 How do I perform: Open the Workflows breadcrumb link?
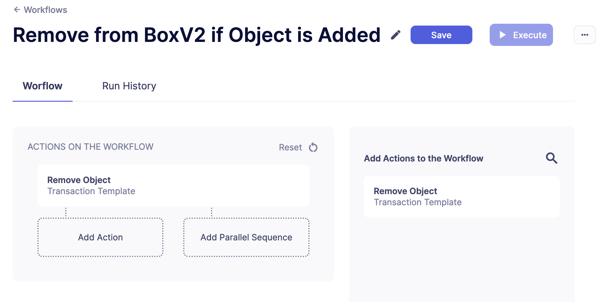45,10
